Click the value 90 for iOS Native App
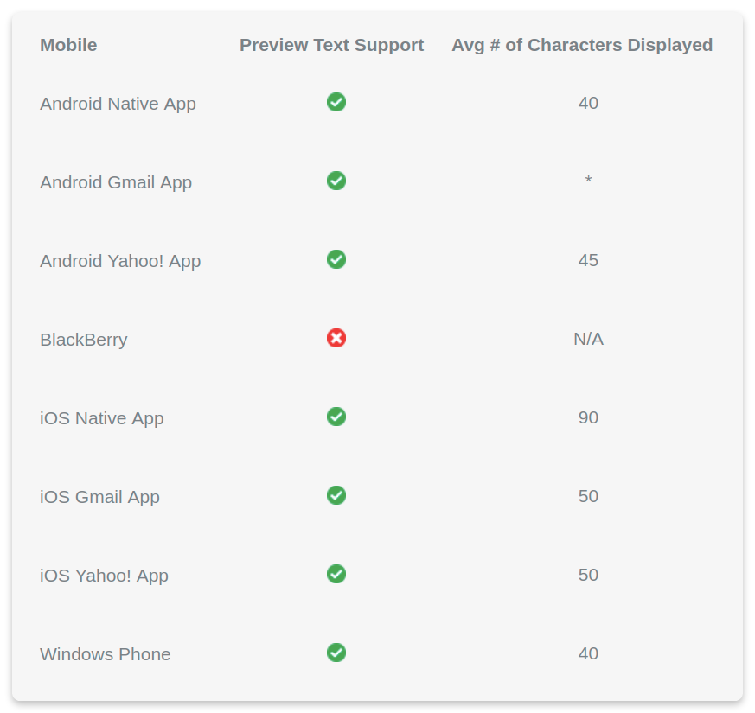Viewport: 755px width, 713px height. pos(588,417)
